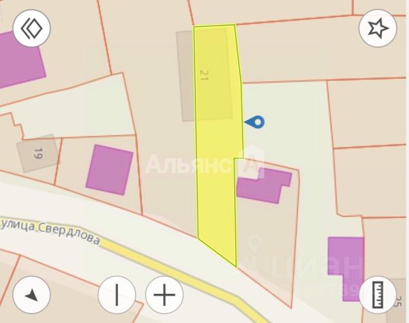This screenshot has width=409, height=323.
Task: Zoom in with the plus button
Action: pos(164,295)
